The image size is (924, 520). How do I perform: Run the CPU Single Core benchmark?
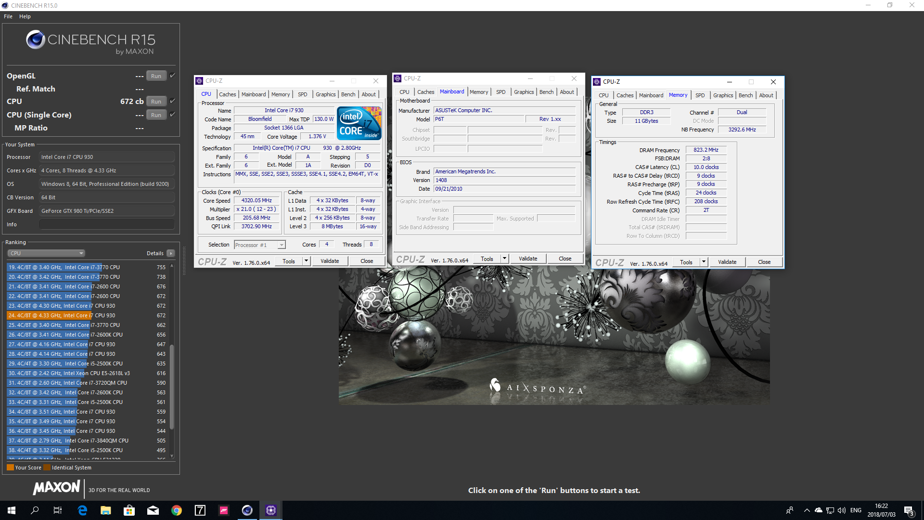tap(156, 115)
